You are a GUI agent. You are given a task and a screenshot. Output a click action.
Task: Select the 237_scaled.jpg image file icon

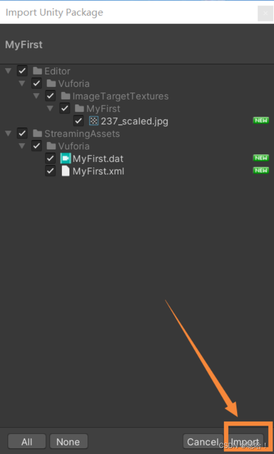93,121
